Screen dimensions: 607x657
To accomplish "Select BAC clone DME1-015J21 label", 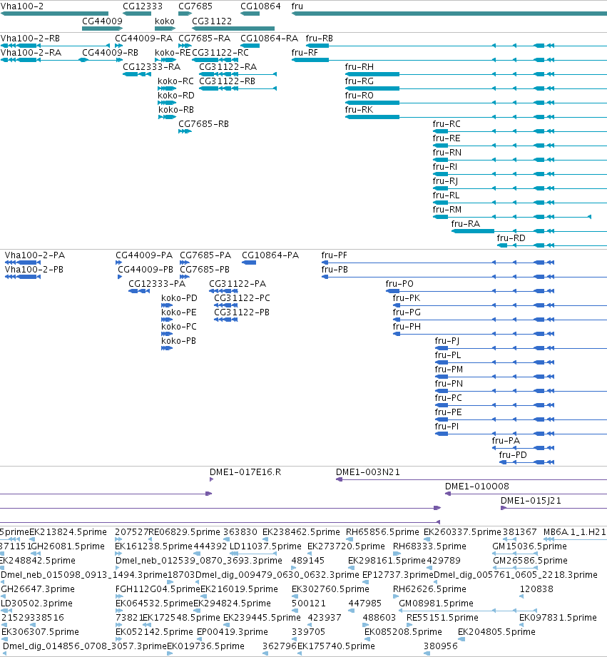I will coord(531,500).
